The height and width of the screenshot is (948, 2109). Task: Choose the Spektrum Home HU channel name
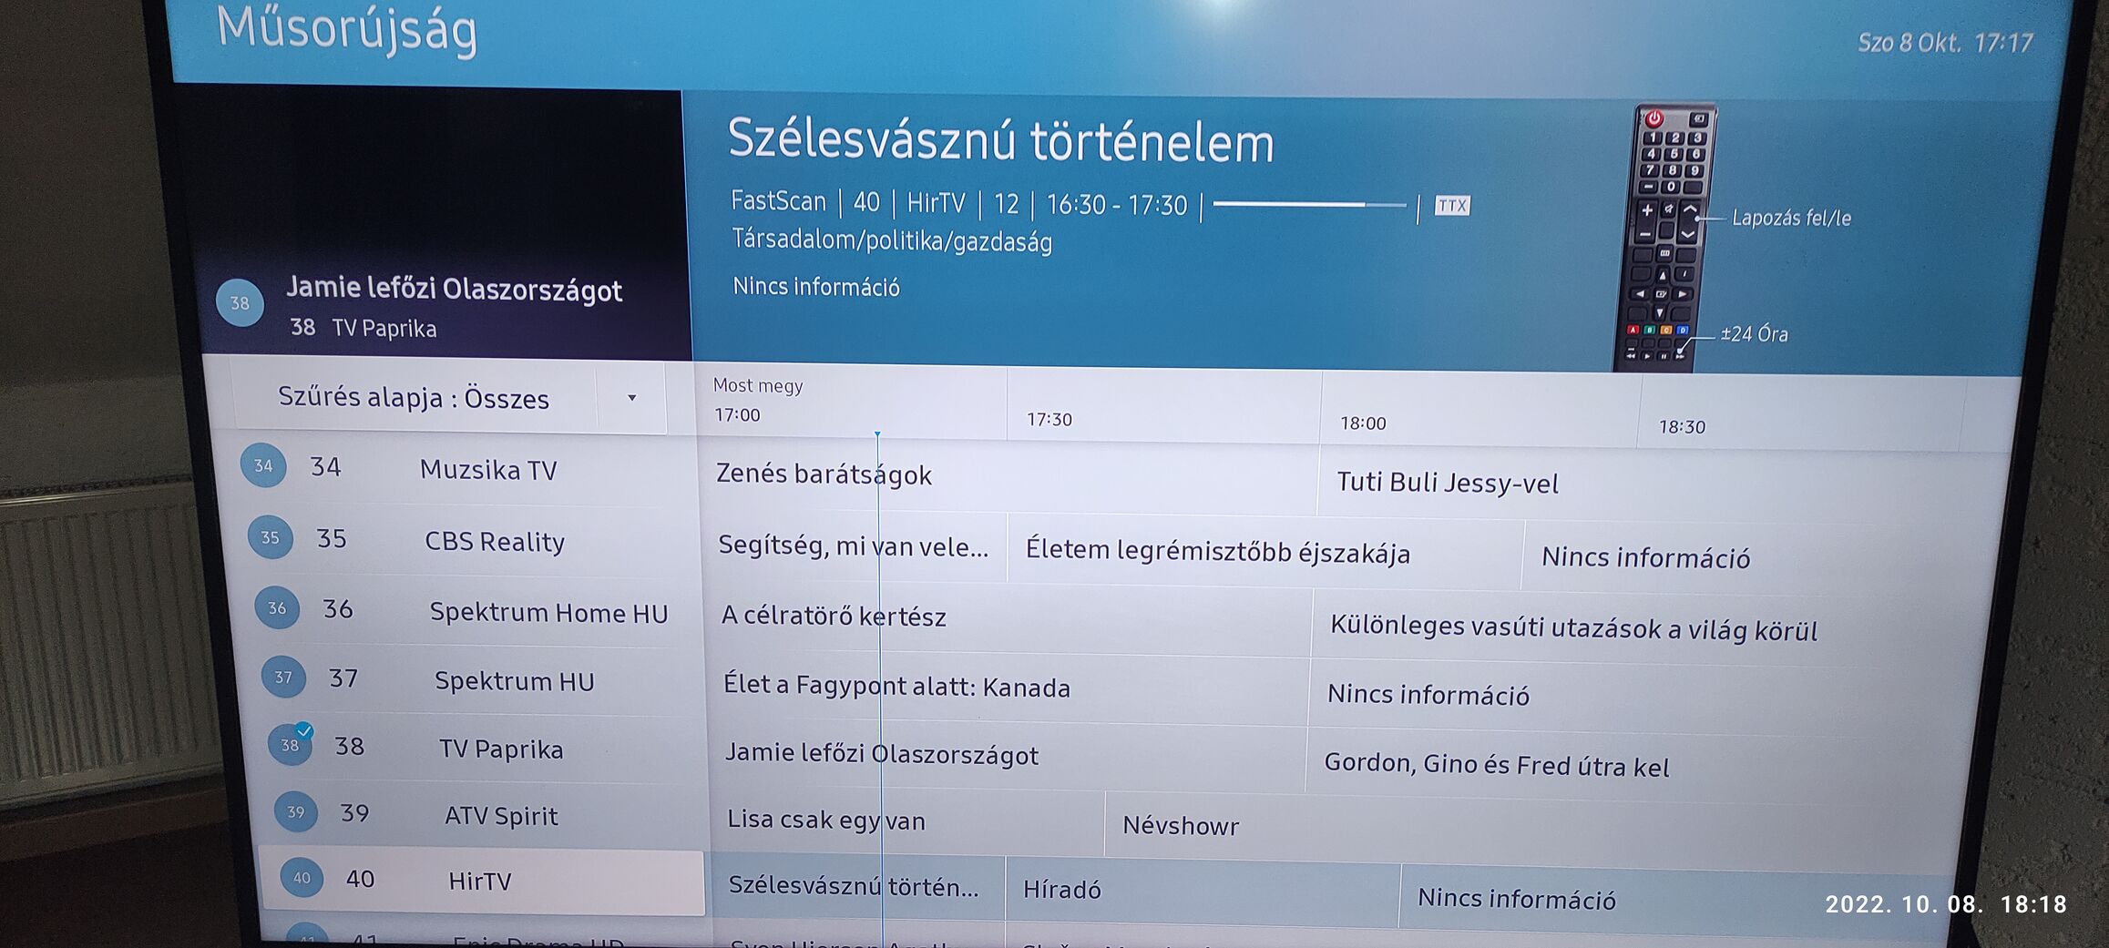[548, 613]
